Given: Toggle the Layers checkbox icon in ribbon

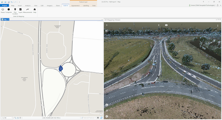Looking at the screenshot, I should pyautogui.click(x=21, y=10).
